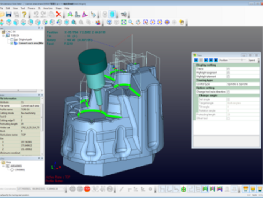Open the Tool menu
Screen dimensions: 263x198
coord(22,8)
